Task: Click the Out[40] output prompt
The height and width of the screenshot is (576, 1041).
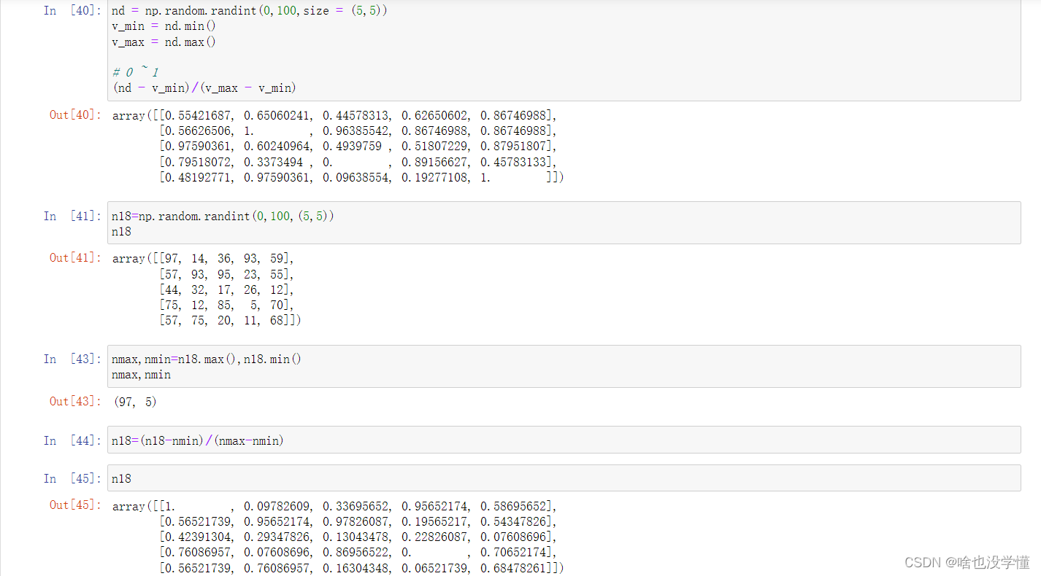Action: 76,115
